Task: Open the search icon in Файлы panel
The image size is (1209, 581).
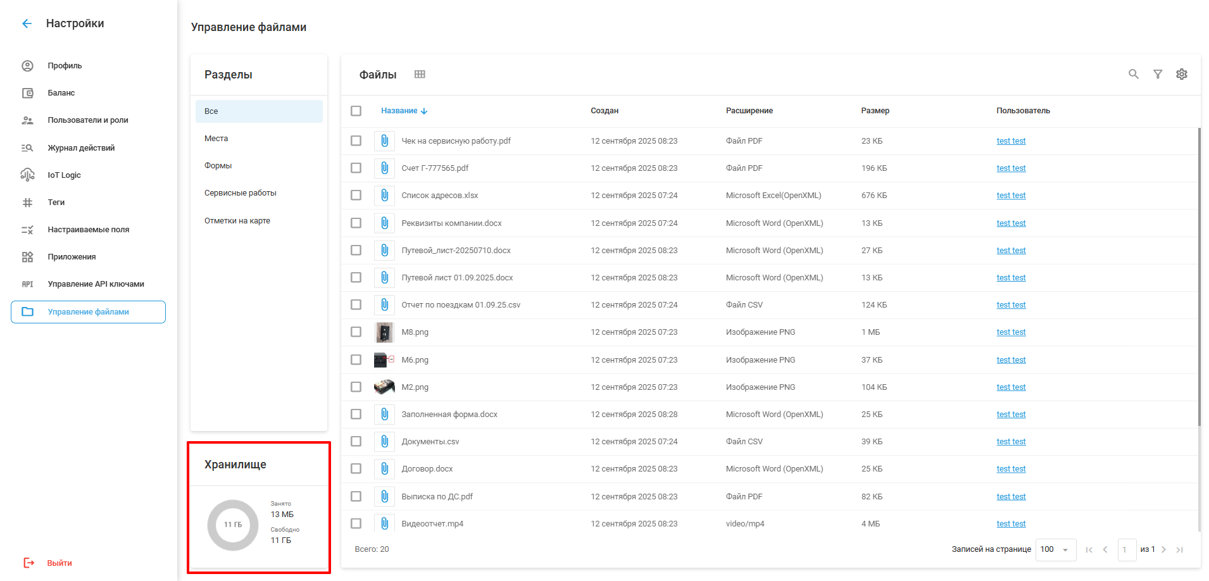Action: (x=1133, y=74)
